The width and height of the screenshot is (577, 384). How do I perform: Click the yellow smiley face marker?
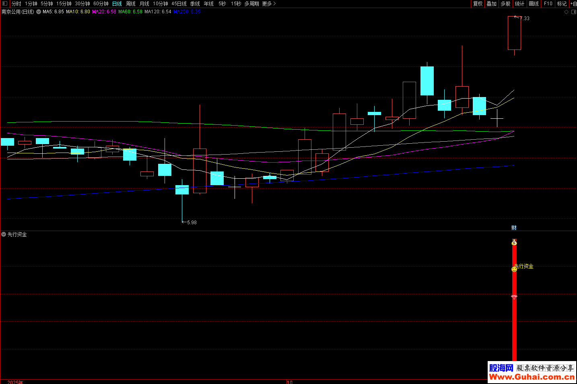click(x=514, y=269)
